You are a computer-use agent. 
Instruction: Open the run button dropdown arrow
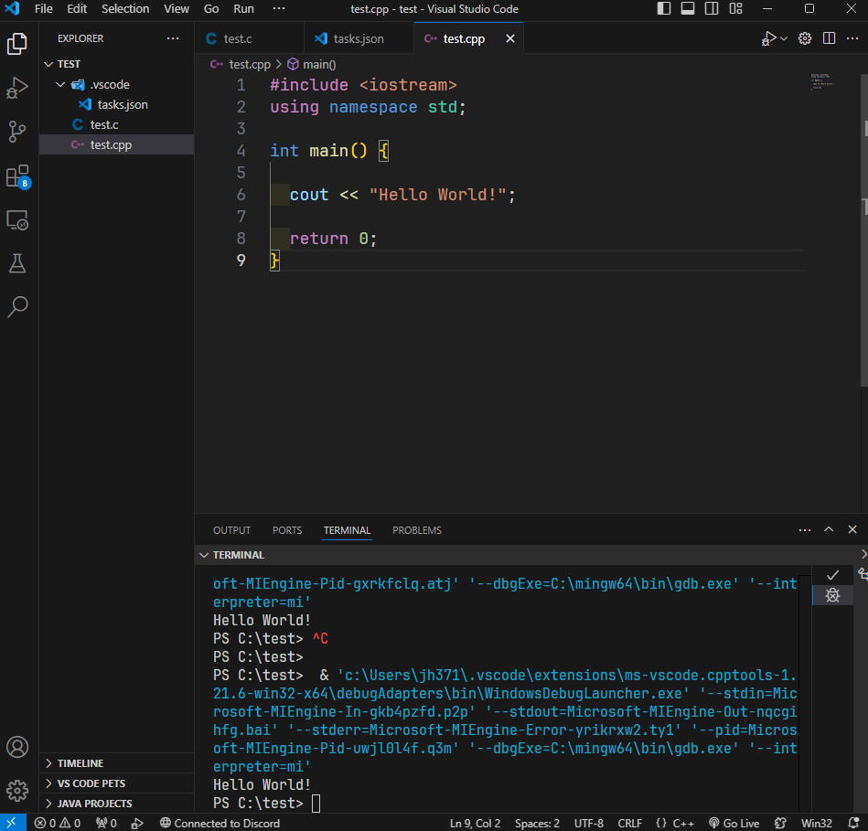coord(784,39)
